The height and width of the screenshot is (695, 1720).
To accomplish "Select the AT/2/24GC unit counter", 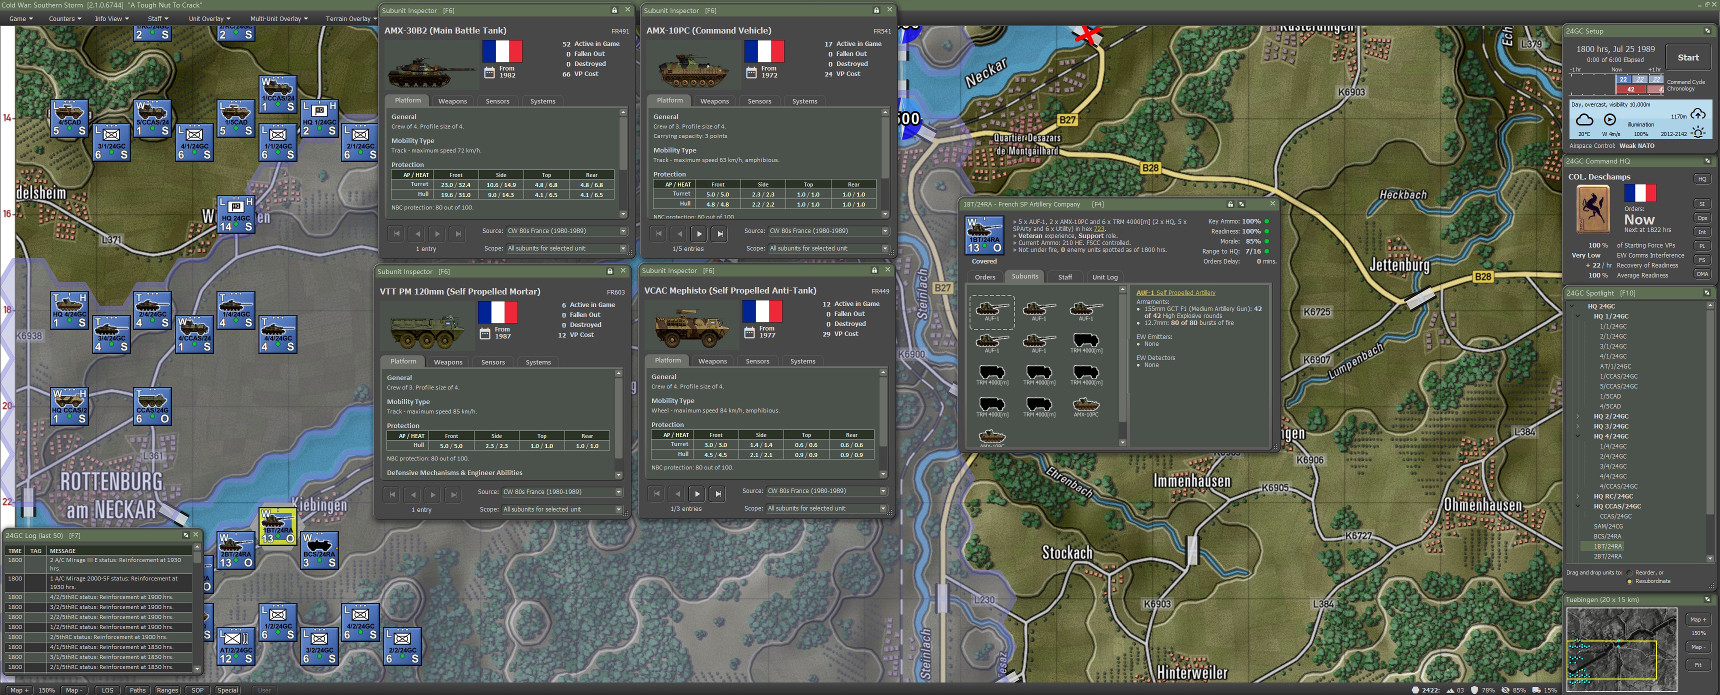I will click(x=235, y=646).
